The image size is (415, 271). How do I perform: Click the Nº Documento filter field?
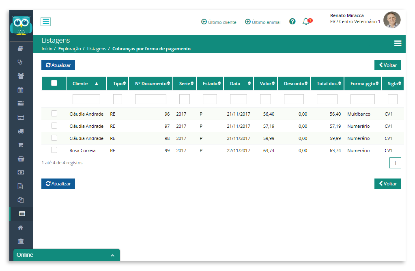151,99
